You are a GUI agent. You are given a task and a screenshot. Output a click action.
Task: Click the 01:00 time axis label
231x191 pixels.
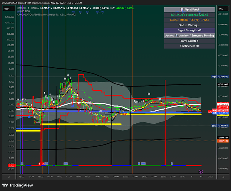click(x=211, y=177)
